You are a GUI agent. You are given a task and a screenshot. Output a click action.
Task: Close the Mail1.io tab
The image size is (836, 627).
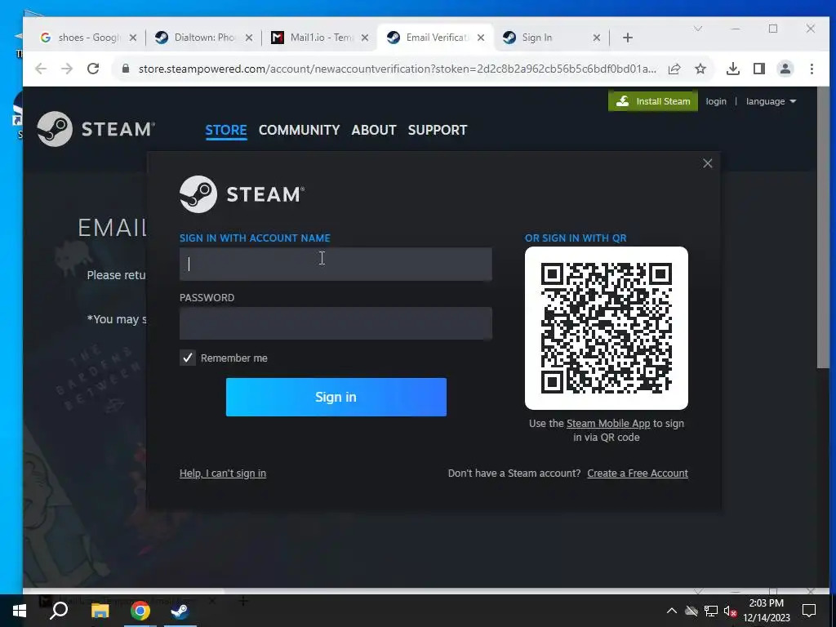pyautogui.click(x=365, y=38)
